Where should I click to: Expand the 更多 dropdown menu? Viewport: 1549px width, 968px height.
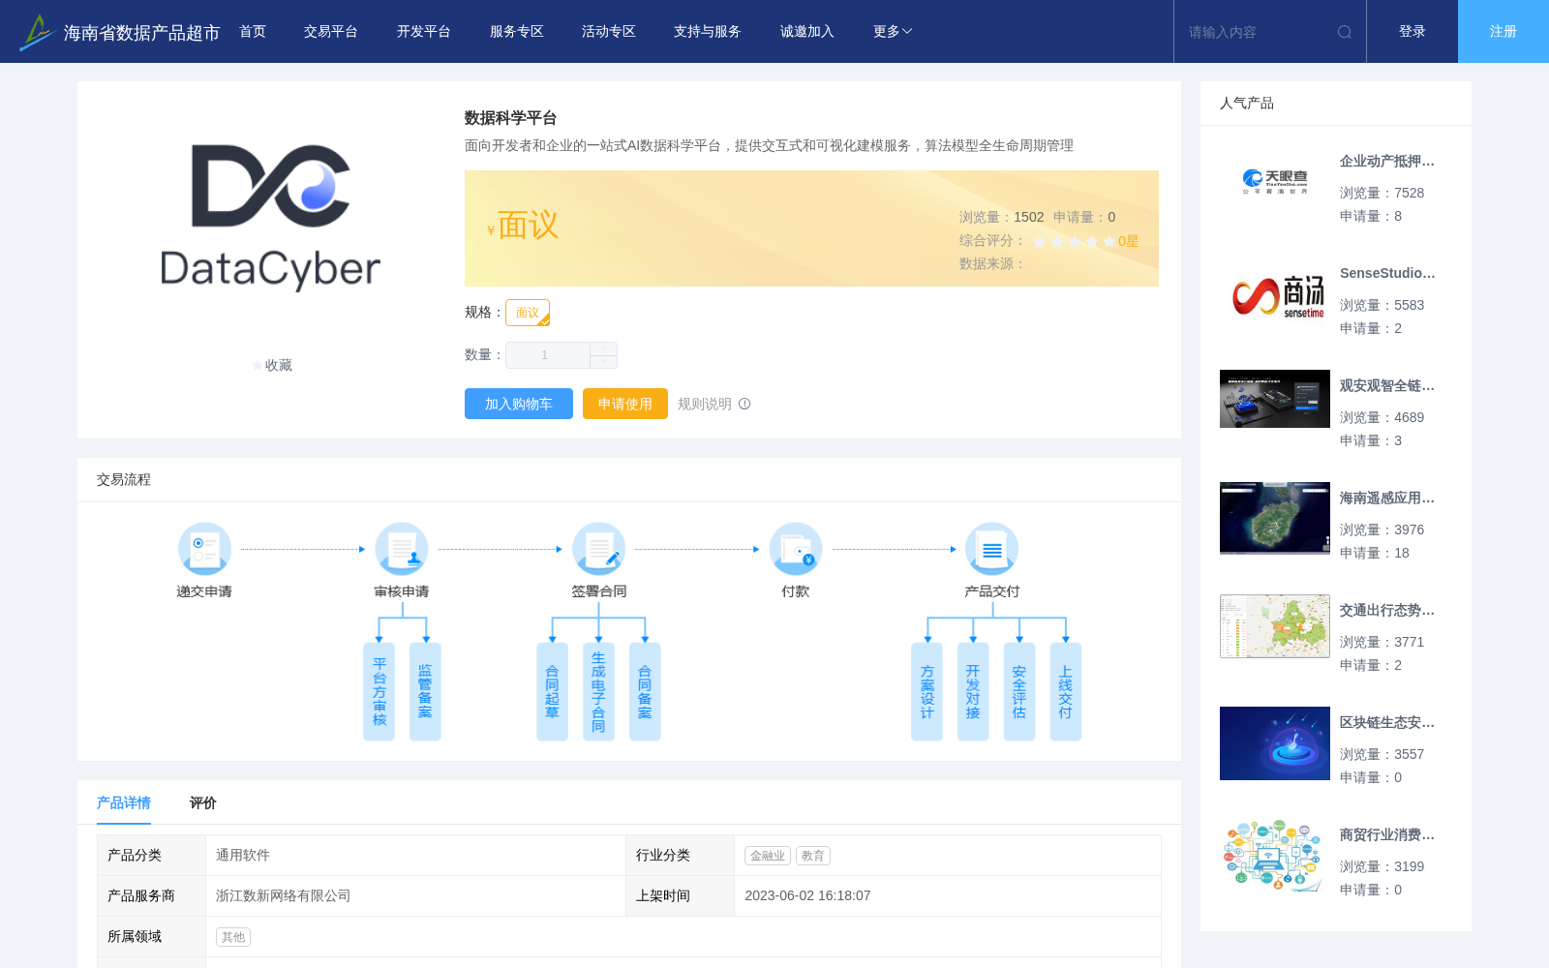[x=893, y=32]
